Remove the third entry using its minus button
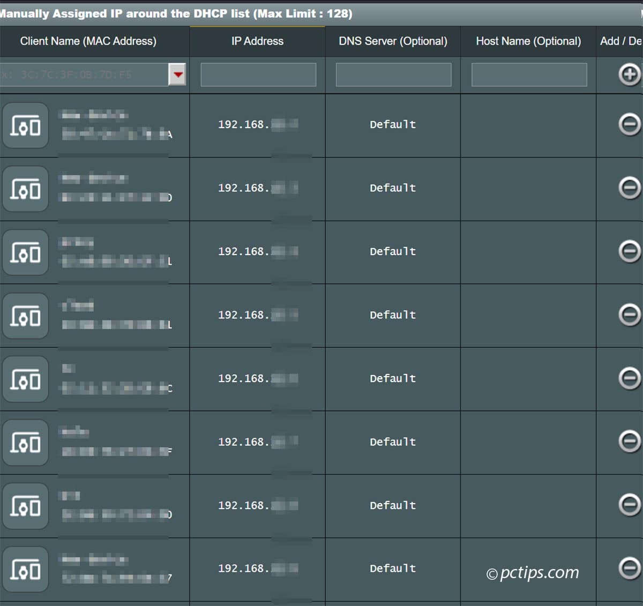643x606 pixels. (x=630, y=251)
